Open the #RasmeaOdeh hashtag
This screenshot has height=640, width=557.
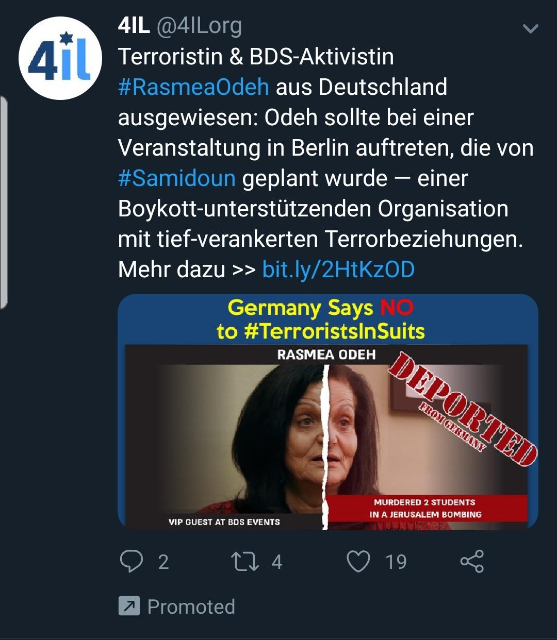[x=193, y=87]
